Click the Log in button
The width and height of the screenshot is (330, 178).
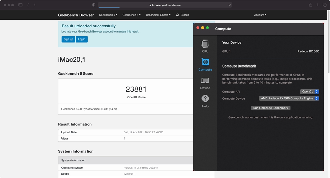(82, 39)
